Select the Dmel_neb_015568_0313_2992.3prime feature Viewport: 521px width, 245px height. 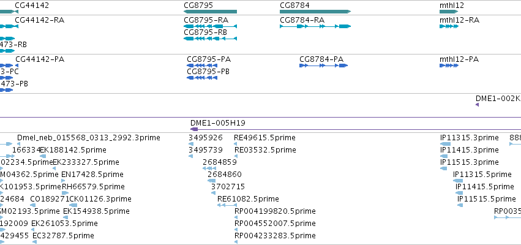[18, 144]
